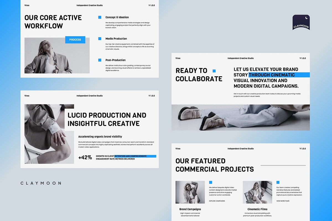Screen dimensions: 332x221
Task: Click the "LUCID PRODUCTION AND INSIGHTFUL CREATIVE" heading
Action: tap(107, 119)
